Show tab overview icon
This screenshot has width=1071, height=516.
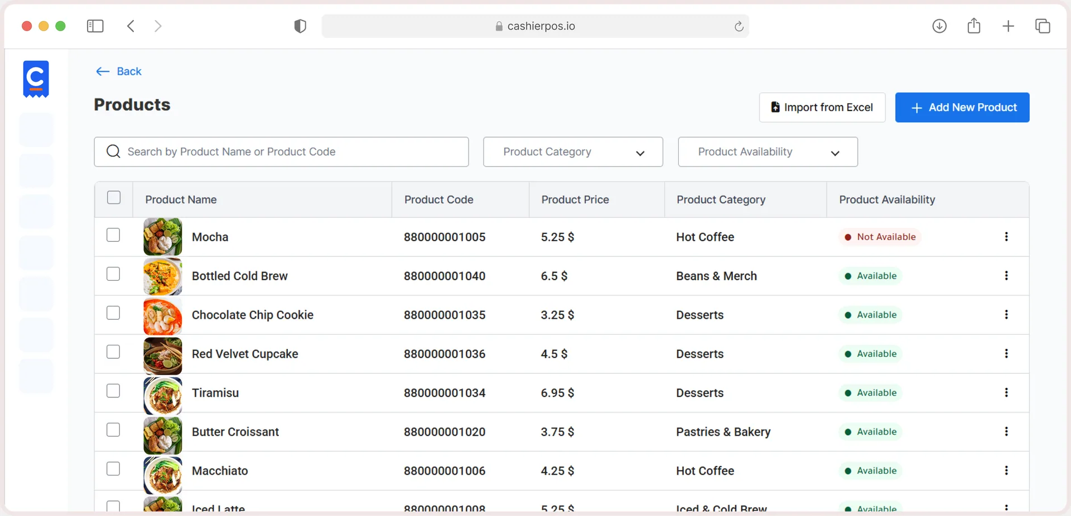click(x=1043, y=26)
